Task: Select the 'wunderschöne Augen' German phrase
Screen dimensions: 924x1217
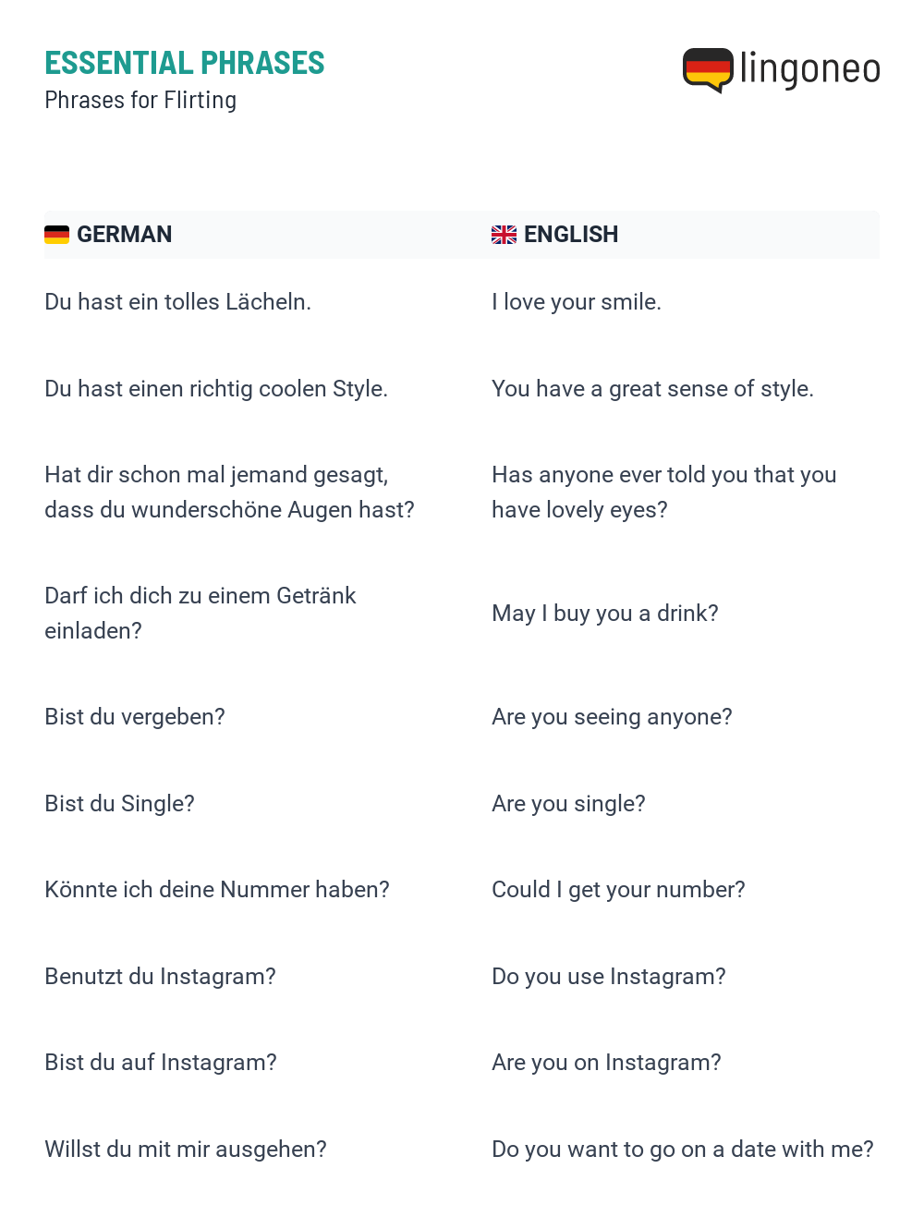Action: coord(230,493)
